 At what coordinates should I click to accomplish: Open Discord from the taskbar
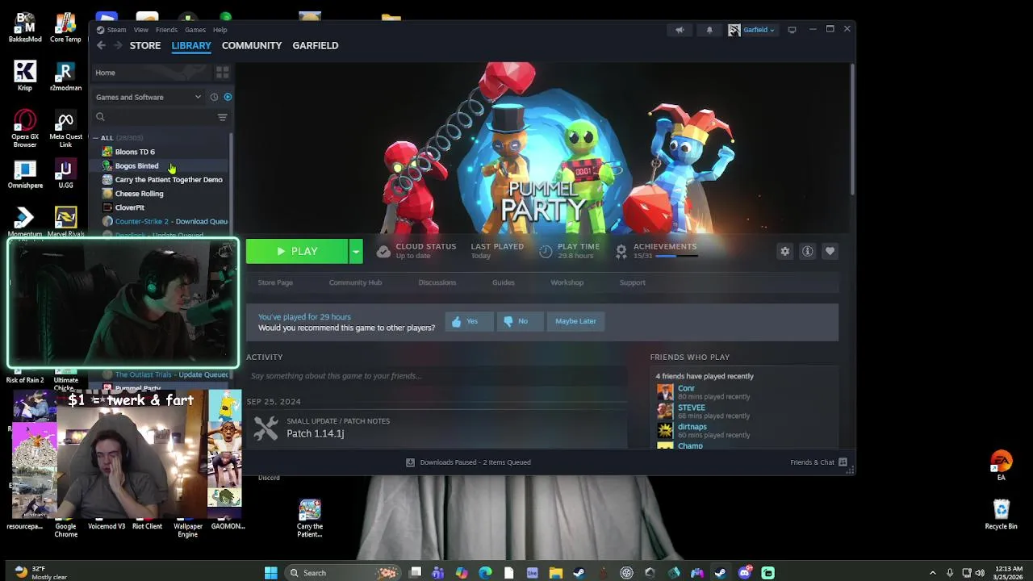coord(744,573)
